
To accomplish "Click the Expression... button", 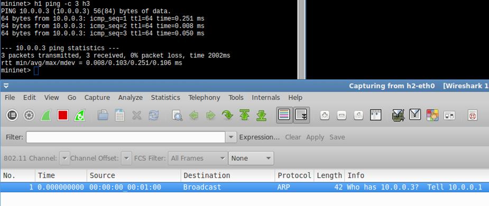I will click(259, 137).
